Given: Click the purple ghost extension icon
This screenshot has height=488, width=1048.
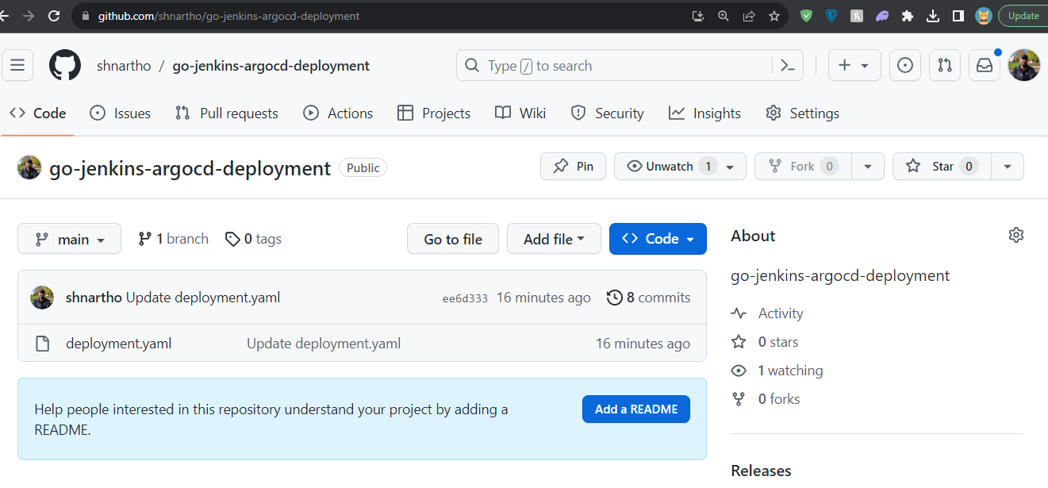Looking at the screenshot, I should click(882, 16).
